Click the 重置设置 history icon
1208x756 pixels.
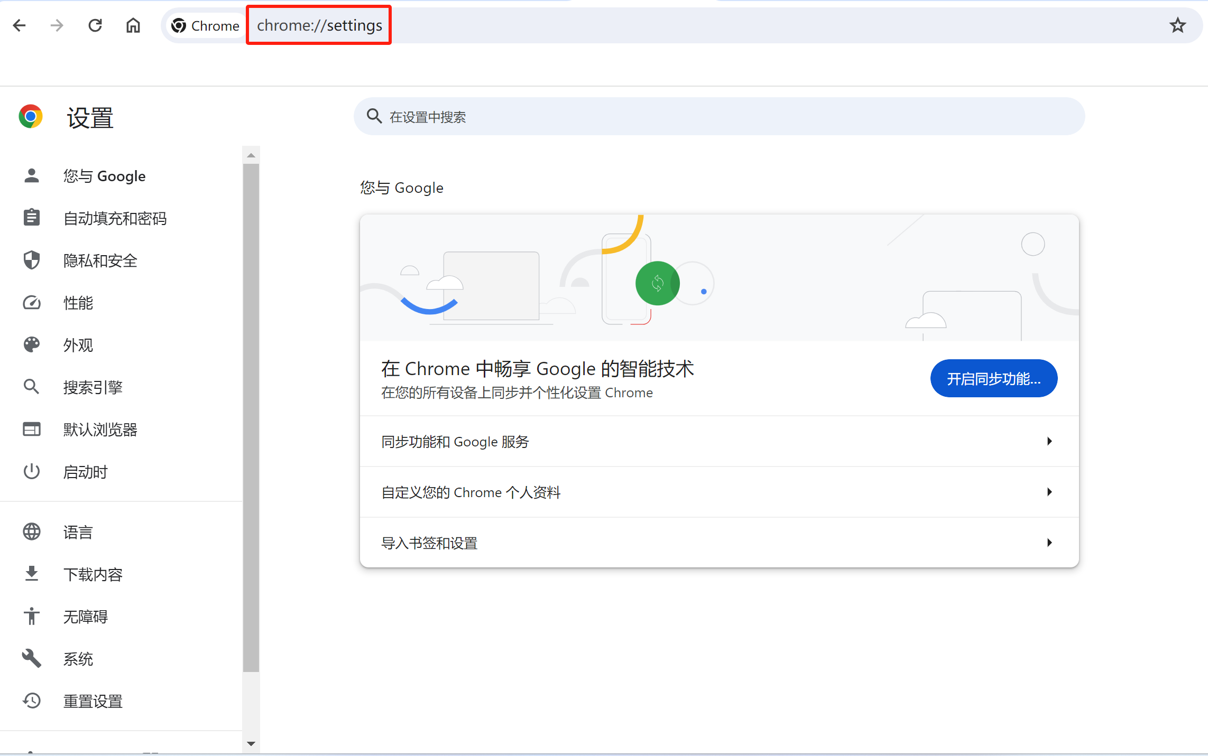pos(32,701)
